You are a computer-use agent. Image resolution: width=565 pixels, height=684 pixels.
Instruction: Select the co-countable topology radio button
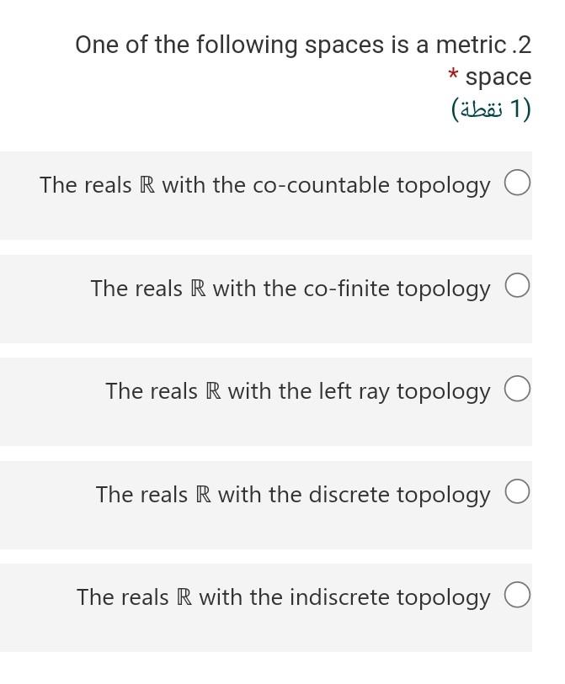pyautogui.click(x=517, y=183)
